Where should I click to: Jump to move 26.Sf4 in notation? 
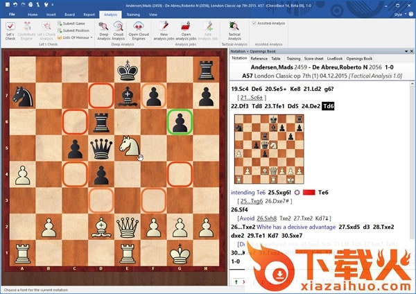click(x=240, y=209)
